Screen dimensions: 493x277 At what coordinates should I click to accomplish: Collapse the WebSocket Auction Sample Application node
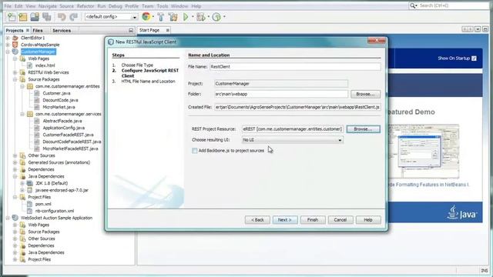click(x=8, y=218)
